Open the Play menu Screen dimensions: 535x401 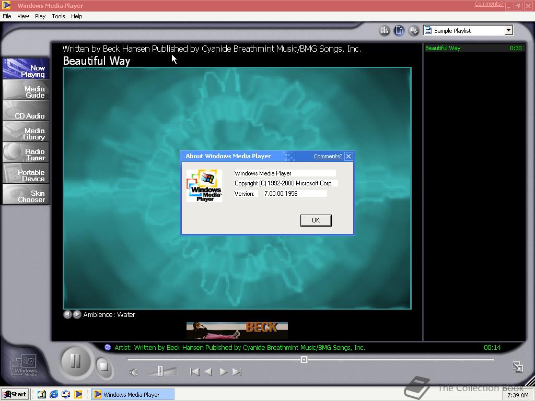40,16
